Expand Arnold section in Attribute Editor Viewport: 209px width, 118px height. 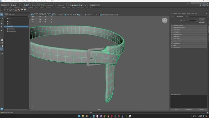click(189, 42)
